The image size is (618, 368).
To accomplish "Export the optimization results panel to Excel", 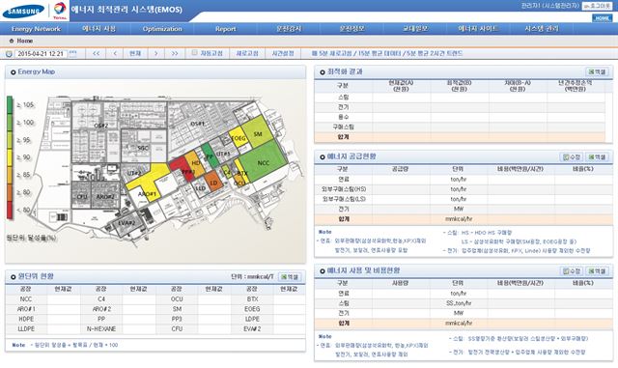I will pos(597,71).
